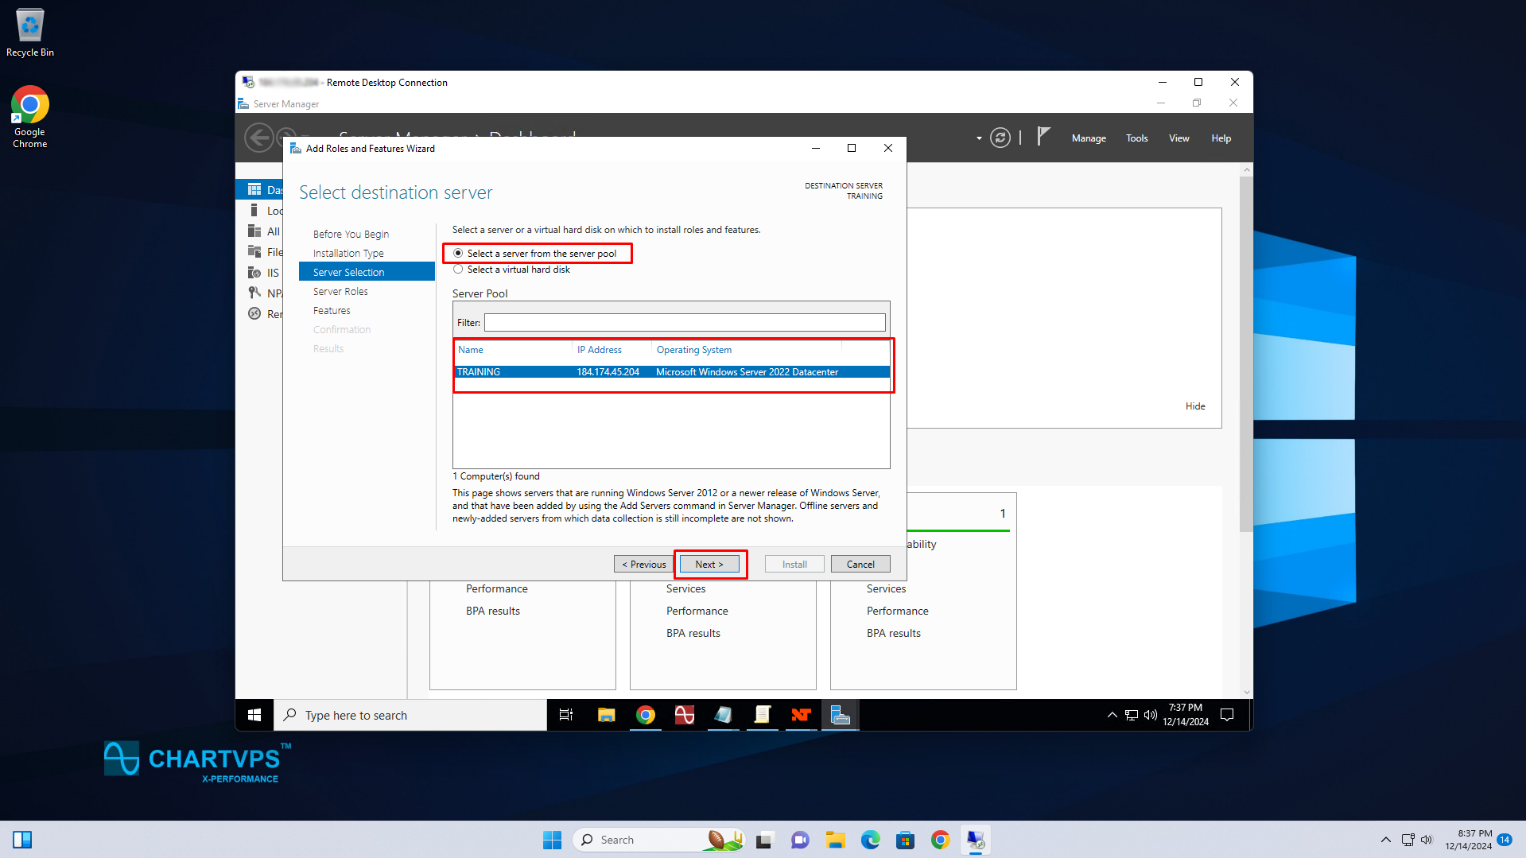Click the Server Manager refresh icon
Image resolution: width=1526 pixels, height=858 pixels.
pyautogui.click(x=1000, y=138)
